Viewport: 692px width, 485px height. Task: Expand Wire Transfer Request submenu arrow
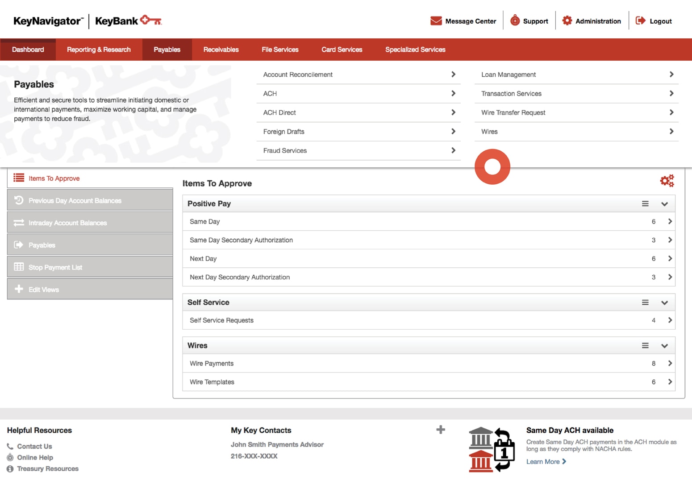[x=671, y=112]
